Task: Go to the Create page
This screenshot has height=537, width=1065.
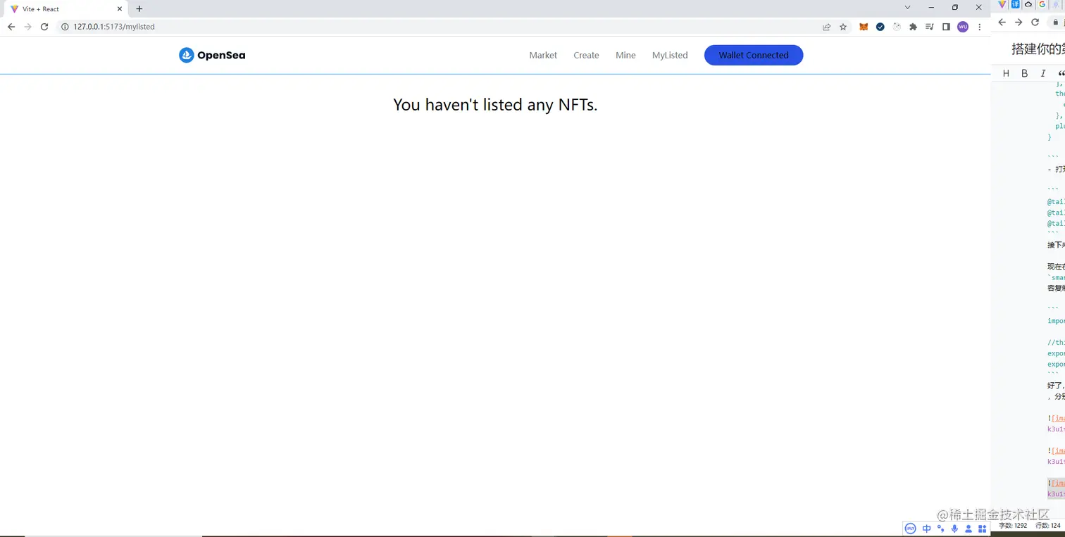Action: (x=586, y=55)
